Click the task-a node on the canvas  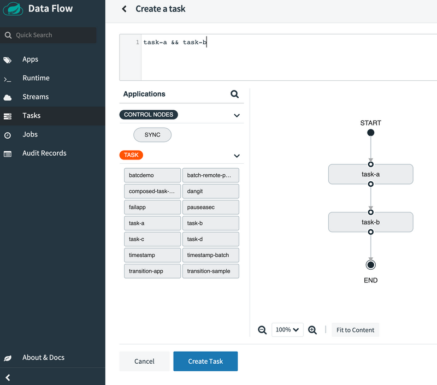(370, 174)
